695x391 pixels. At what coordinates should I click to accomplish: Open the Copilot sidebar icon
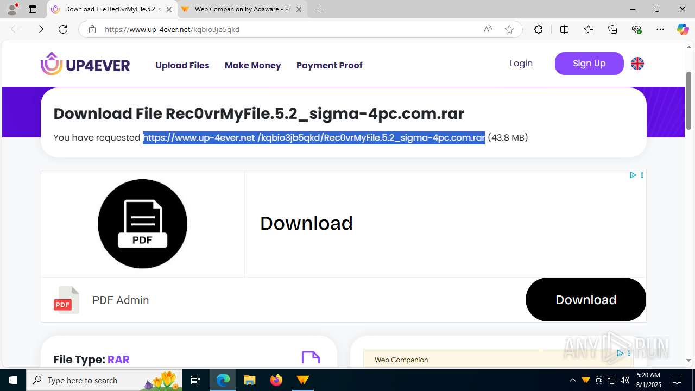tap(683, 29)
